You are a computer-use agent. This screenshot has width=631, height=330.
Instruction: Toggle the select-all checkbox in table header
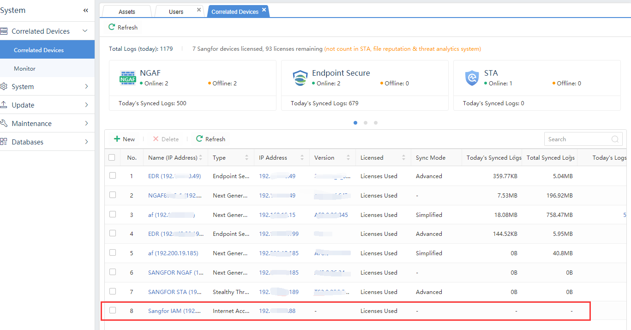[x=112, y=157]
